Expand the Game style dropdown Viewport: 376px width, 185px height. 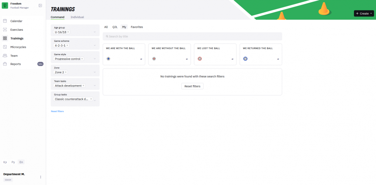pyautogui.click(x=95, y=58)
